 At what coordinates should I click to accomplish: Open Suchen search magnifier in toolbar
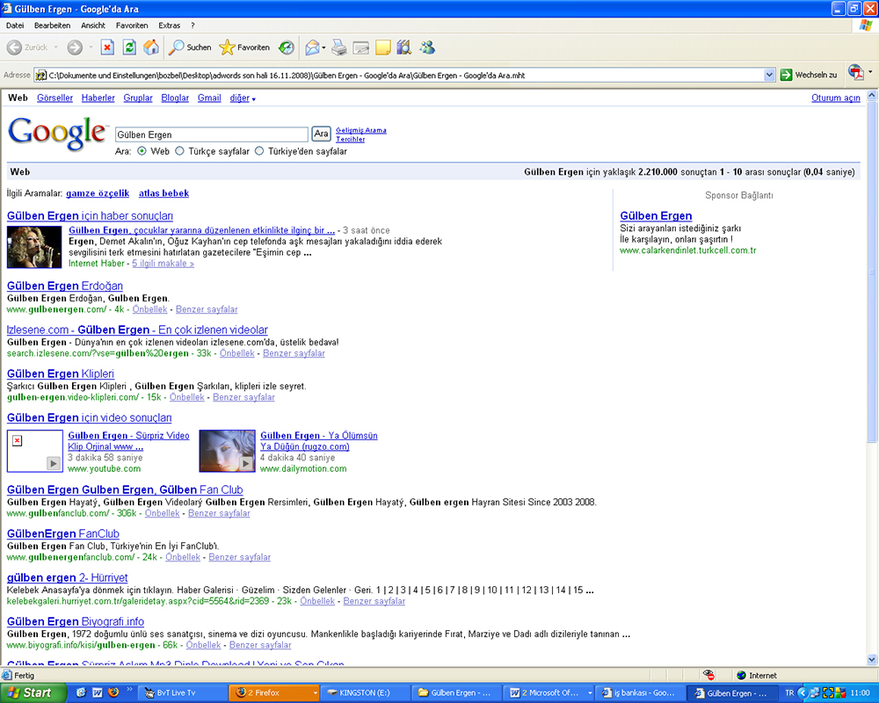tap(190, 47)
